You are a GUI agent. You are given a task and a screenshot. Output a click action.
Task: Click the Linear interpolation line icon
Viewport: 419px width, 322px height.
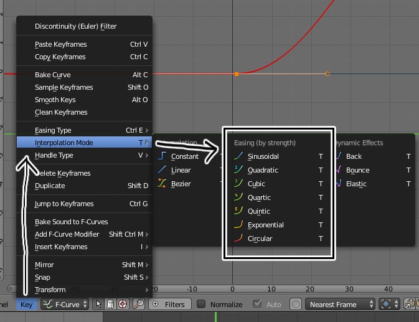click(162, 169)
